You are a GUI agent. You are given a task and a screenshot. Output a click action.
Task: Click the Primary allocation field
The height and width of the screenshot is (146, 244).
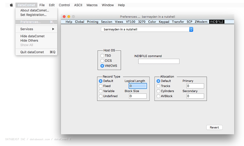click(x=195, y=86)
